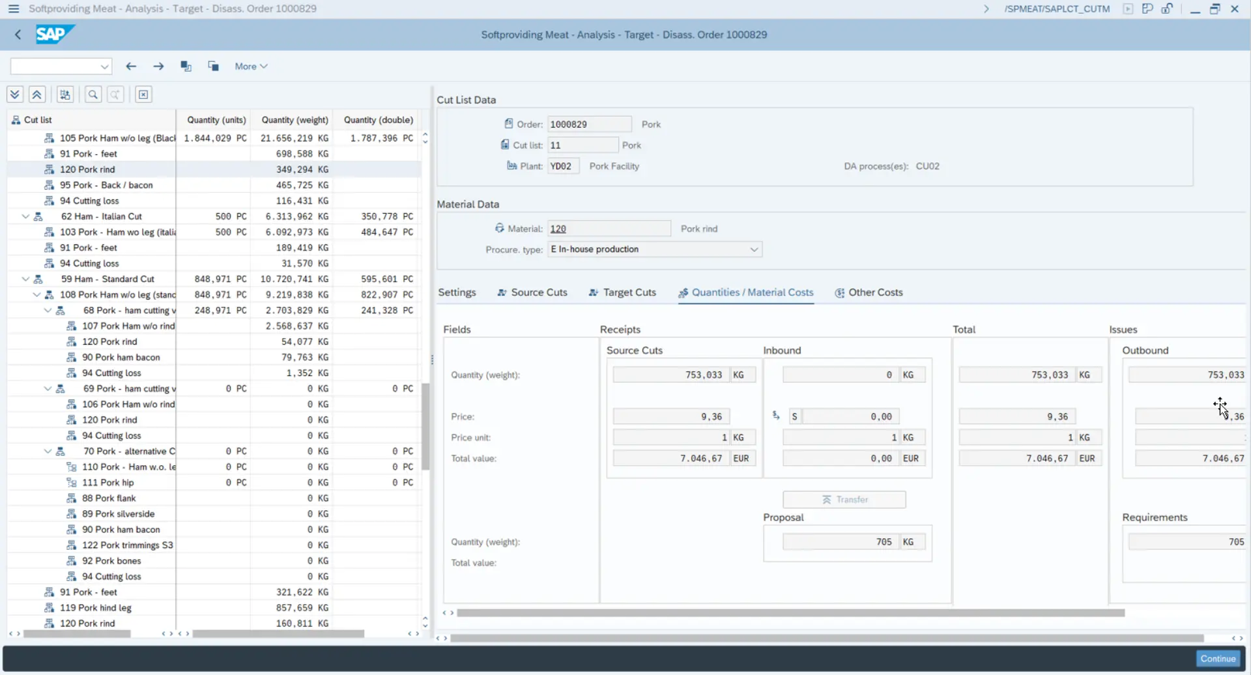This screenshot has width=1251, height=675.
Task: Click the Transfer button
Action: 844,500
